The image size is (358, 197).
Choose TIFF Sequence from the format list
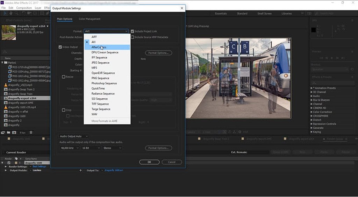click(107, 104)
